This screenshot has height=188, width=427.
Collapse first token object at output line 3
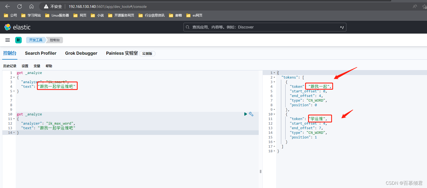pyautogui.click(x=274, y=82)
